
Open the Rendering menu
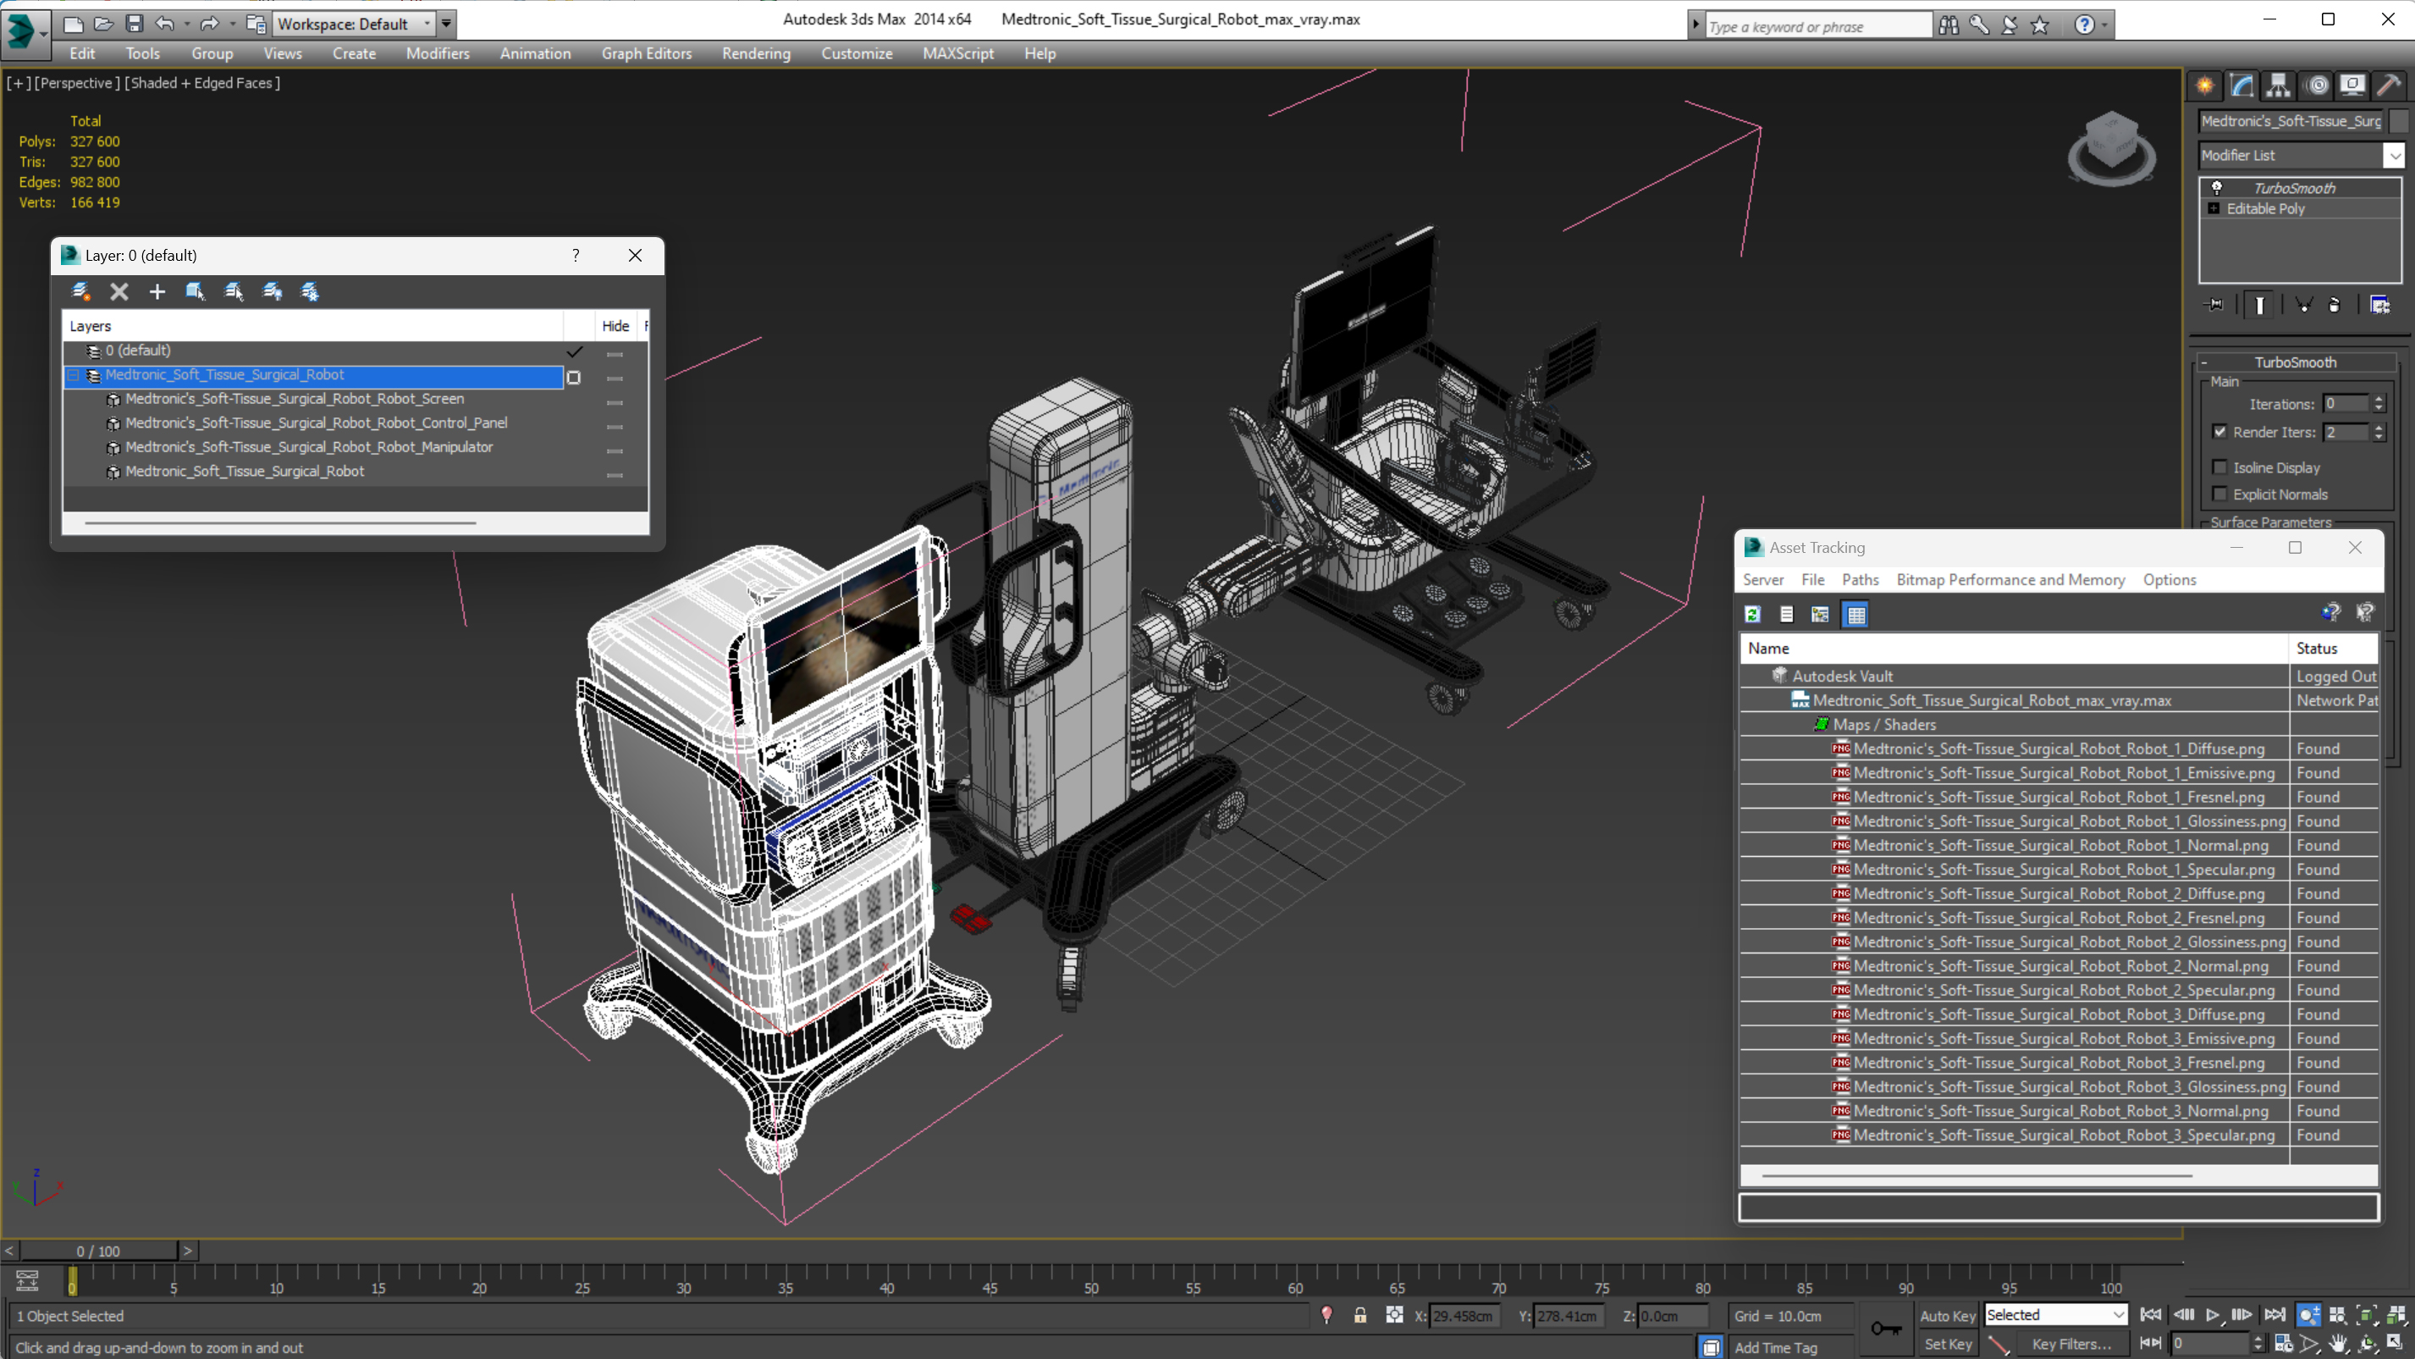click(756, 53)
